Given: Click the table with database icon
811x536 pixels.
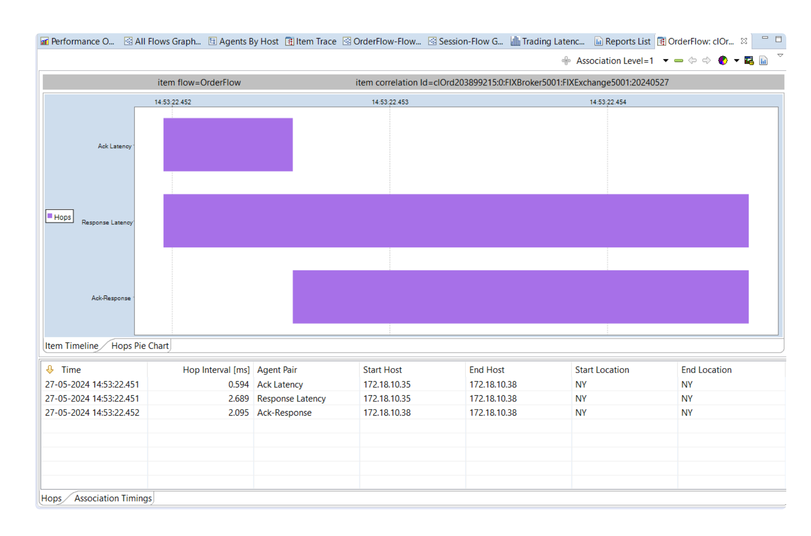Looking at the screenshot, I should [749, 60].
